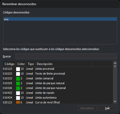Viewport: 120px width, 114px height.
Task: Select code 010223 cell
Action: pyautogui.click(x=8, y=74)
